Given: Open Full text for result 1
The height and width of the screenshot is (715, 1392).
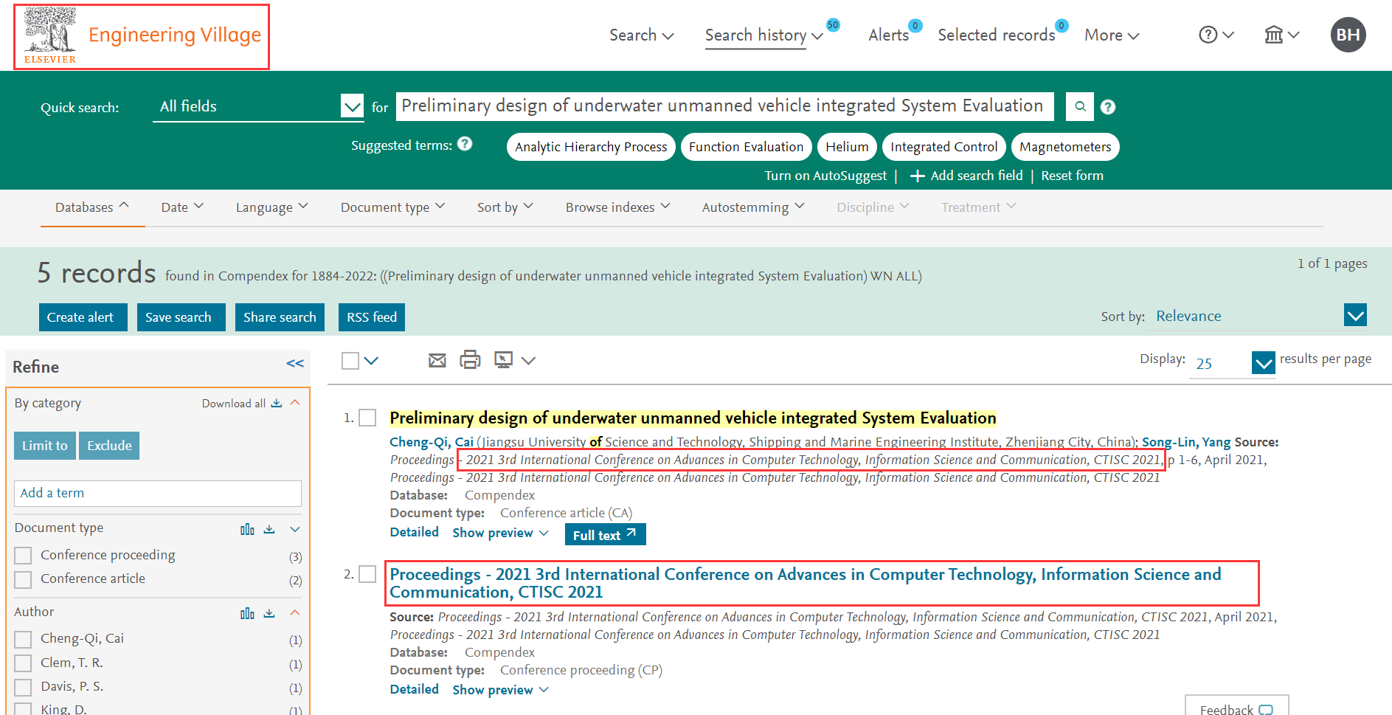Looking at the screenshot, I should pyautogui.click(x=605, y=534).
